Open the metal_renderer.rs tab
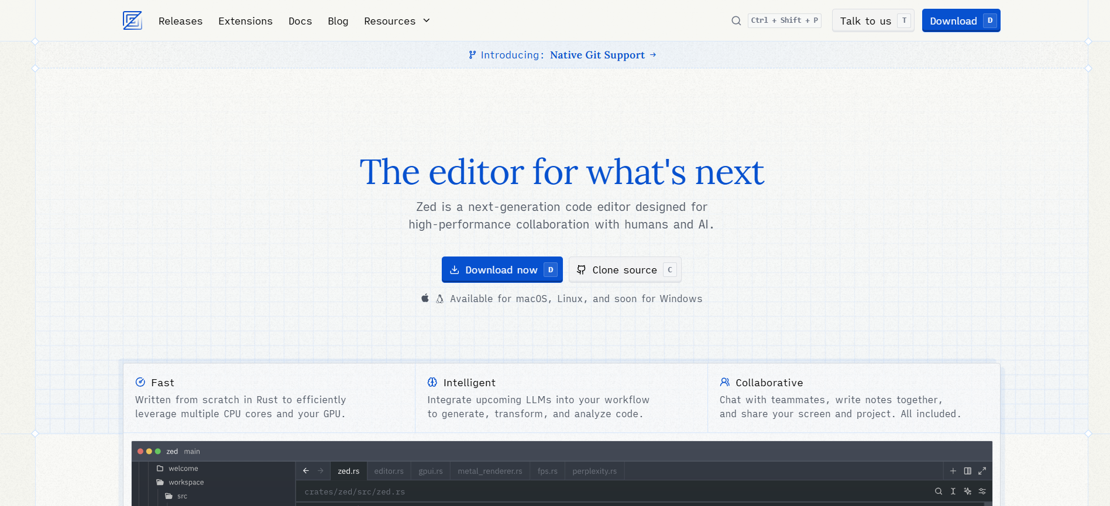Screen dimensions: 1110x506 (490, 471)
